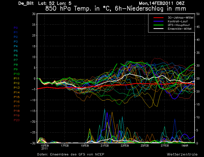Image resolution: width=204 pixels, height=157 pixels.
Task: Click the P17 ensemble member label
Action: 17,106
